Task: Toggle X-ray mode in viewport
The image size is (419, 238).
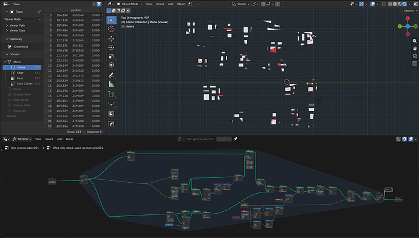Action: [384, 4]
